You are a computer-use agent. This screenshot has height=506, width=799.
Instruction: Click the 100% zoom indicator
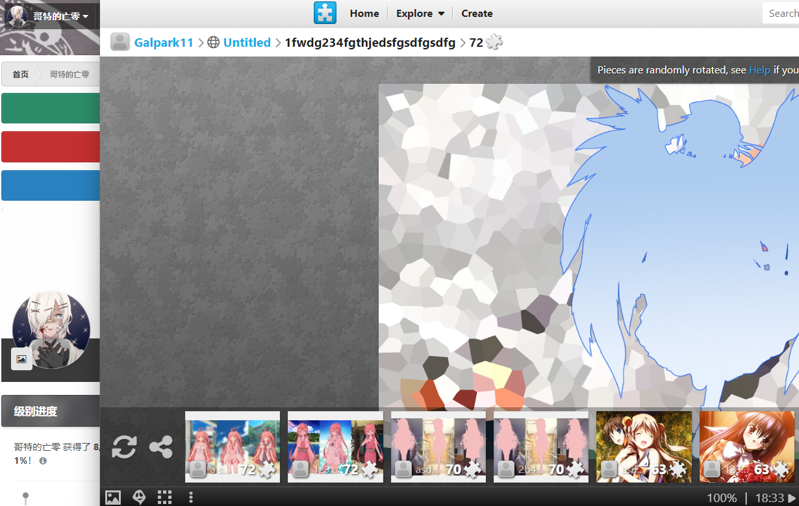point(722,498)
